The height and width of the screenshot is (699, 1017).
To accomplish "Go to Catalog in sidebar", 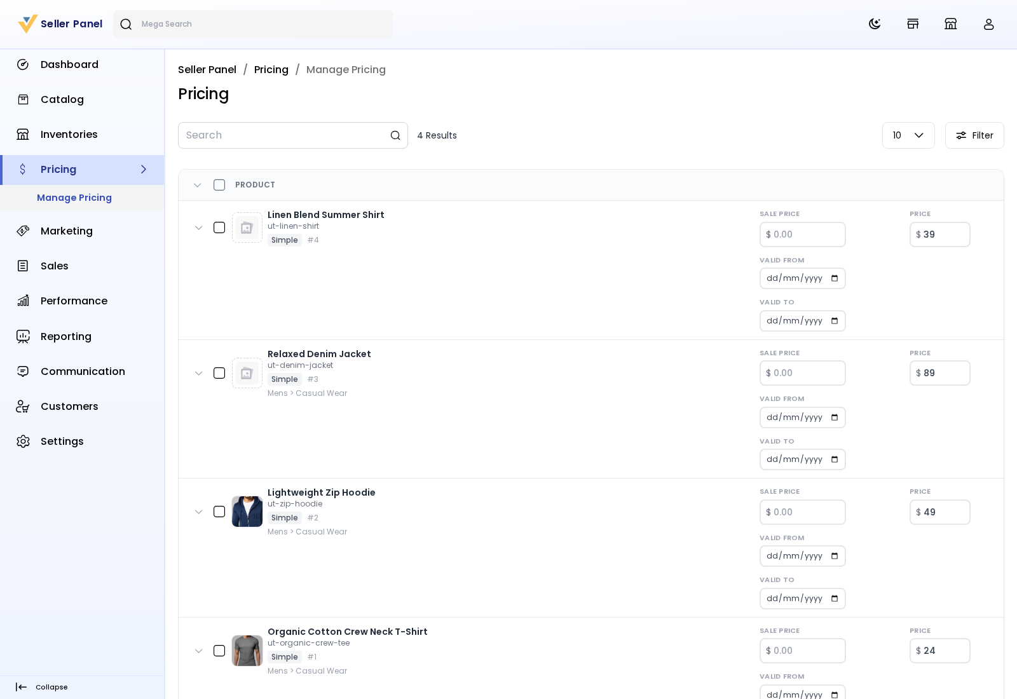I will [x=82, y=100].
